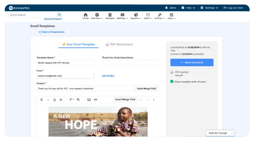Open the Settings dropdown
Screen dimensions: 254x141
[x=209, y=8]
